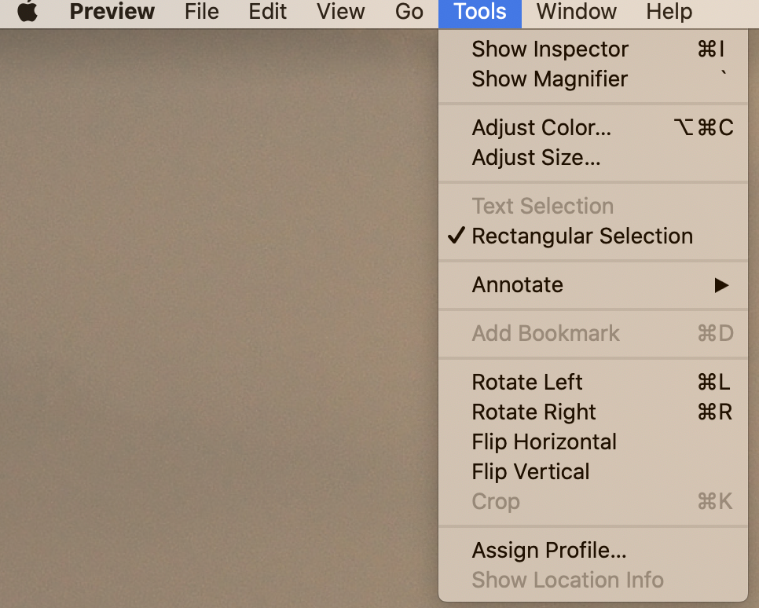Close the open Tools menu
Screen dimensions: 759x608
479,13
